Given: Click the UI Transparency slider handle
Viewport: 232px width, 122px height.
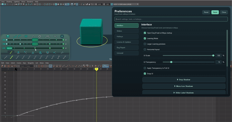Looking at the screenshot, I should 171,62.
